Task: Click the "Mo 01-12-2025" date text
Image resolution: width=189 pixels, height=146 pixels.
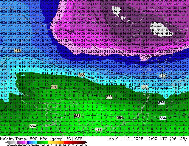Action: click(x=126, y=139)
